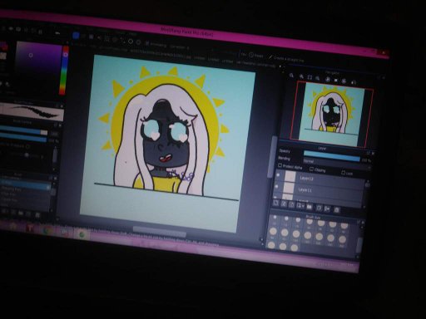Click the add folder icon in Layer panel toolbar
426x319 pixels.
(310, 206)
